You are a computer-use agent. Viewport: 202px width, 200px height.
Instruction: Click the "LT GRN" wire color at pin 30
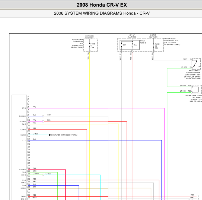pos(36,174)
